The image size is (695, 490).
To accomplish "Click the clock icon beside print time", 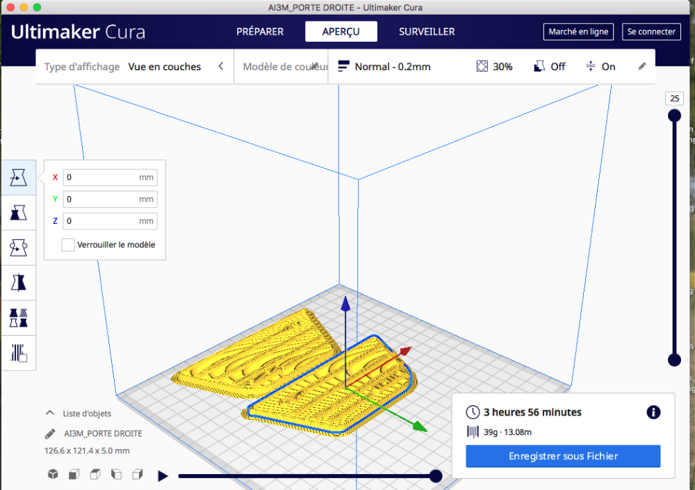I will pos(473,412).
